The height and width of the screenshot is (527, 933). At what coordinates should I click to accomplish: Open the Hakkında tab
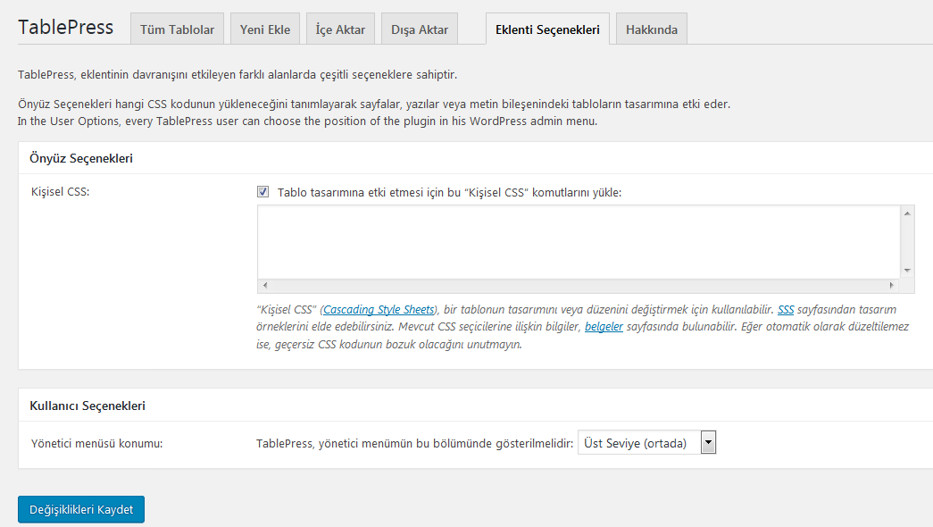pos(652,29)
